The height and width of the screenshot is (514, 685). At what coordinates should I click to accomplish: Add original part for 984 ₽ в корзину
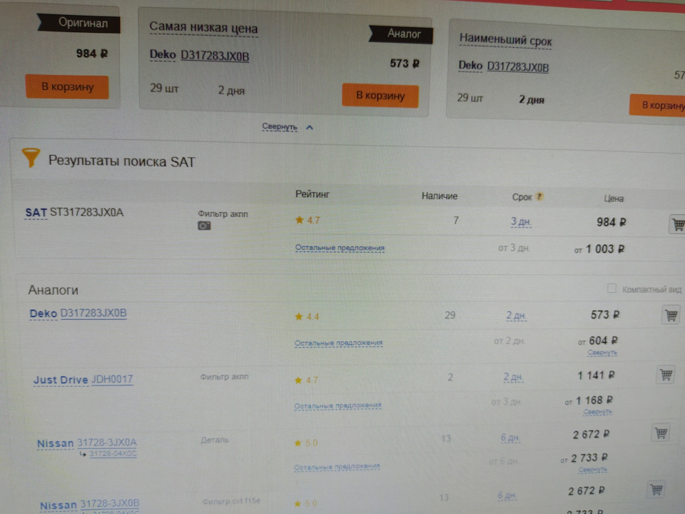click(x=67, y=86)
